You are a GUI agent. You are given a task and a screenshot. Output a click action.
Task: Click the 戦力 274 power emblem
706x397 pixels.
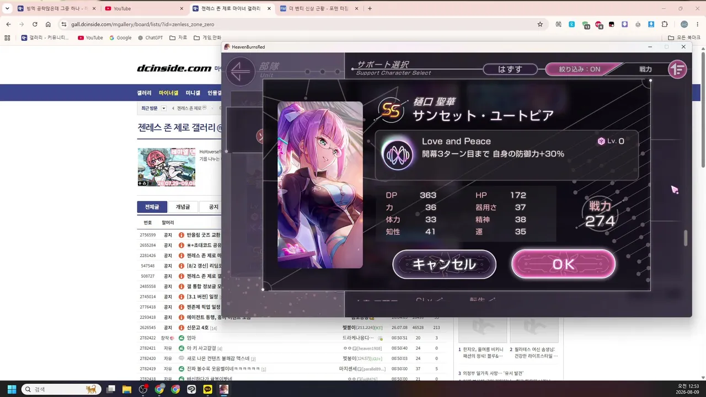(600, 214)
